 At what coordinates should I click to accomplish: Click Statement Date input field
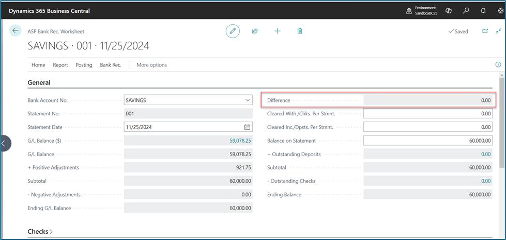(x=188, y=127)
